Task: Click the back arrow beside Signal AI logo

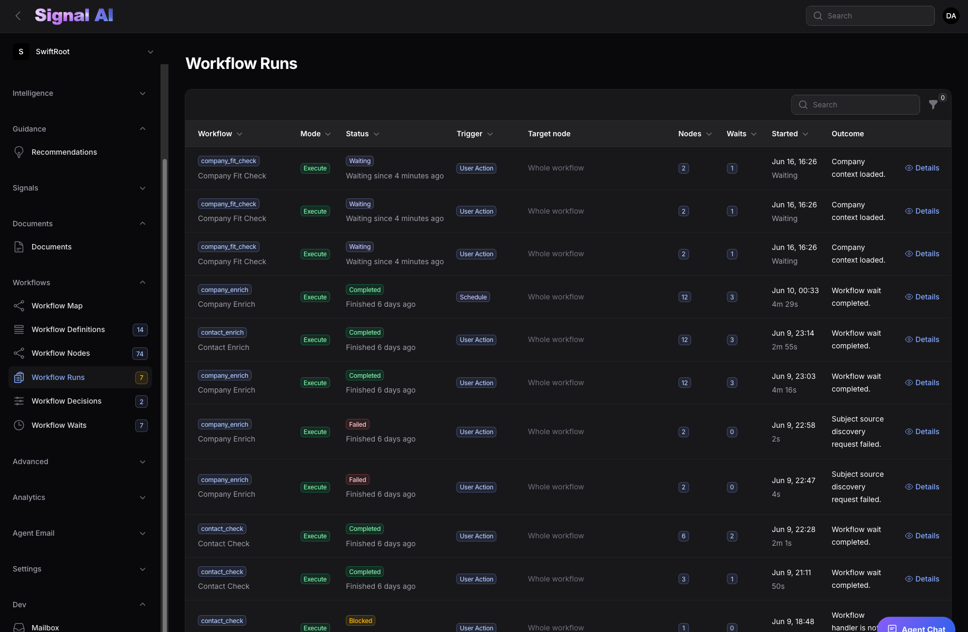Action: tap(18, 16)
